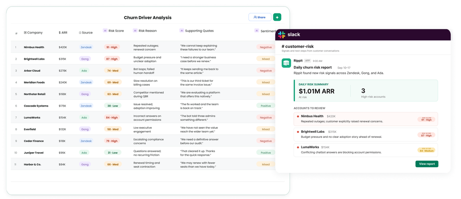This screenshot has width=461, height=199.
Task: Click the AI badge beside Risk Reason header
Action: (x=135, y=30)
